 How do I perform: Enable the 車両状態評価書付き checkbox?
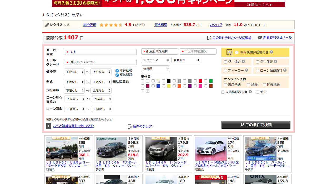click(x=237, y=52)
